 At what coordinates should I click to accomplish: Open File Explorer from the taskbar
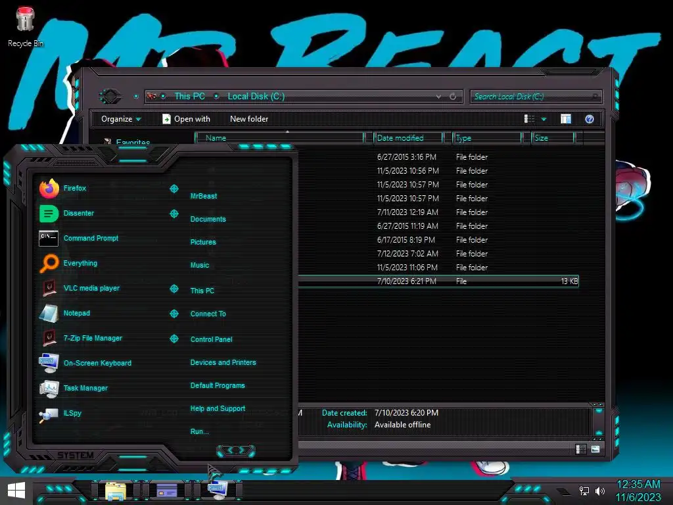tap(115, 491)
